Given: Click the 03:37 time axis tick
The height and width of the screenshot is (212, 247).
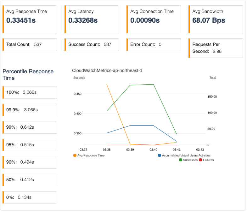Looking at the screenshot, I should pos(83,150).
